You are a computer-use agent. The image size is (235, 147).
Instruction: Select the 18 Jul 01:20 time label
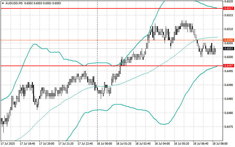(x=124, y=144)
